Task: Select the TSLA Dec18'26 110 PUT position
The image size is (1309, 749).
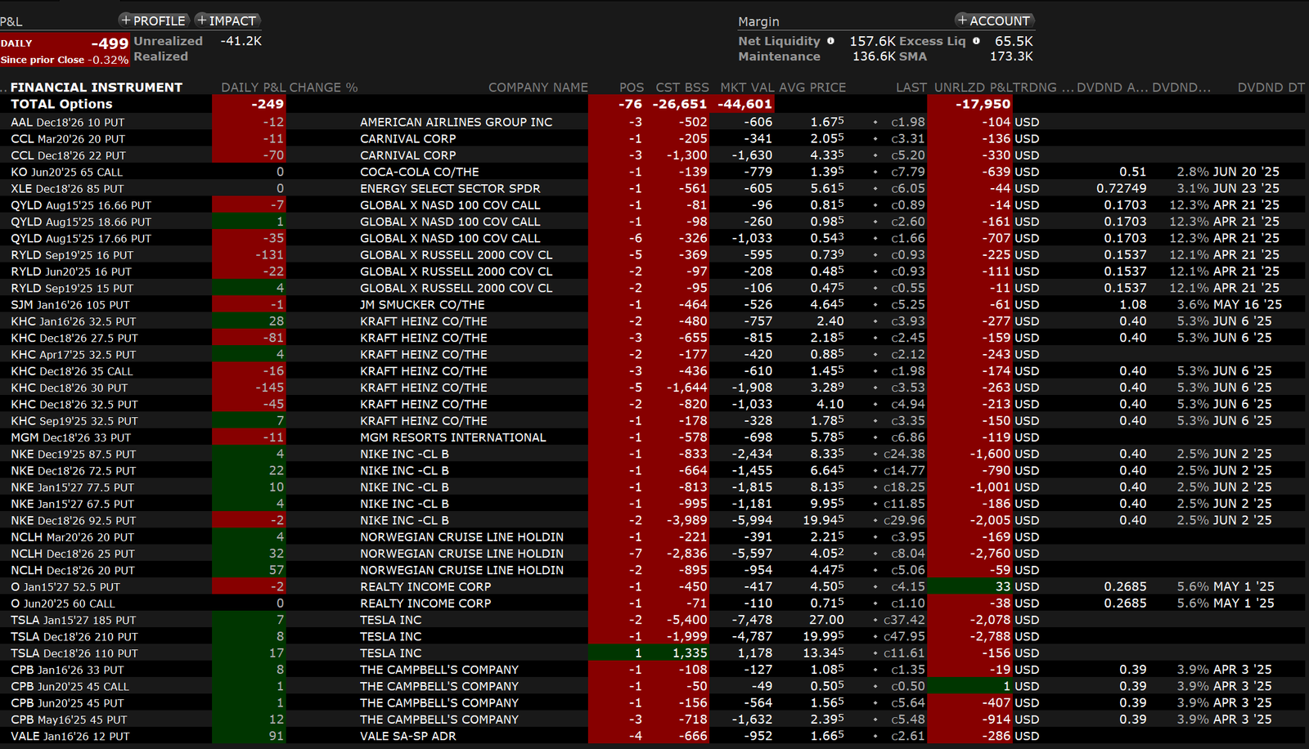Action: point(74,653)
